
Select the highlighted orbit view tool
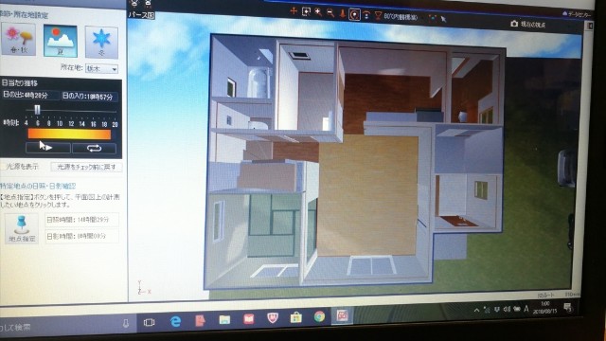pyautogui.click(x=354, y=15)
